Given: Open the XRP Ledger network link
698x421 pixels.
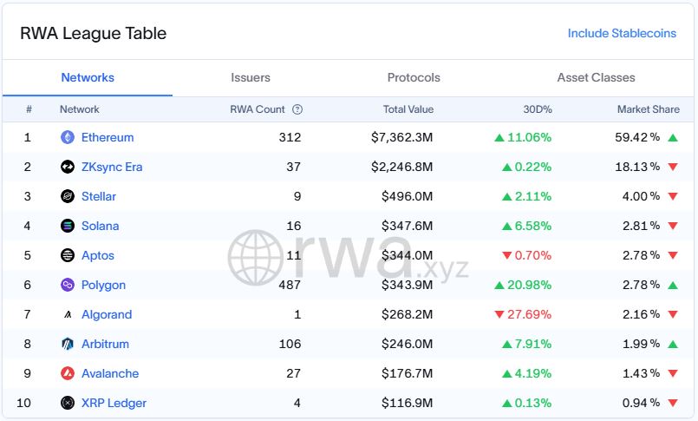Looking at the screenshot, I should click(114, 403).
